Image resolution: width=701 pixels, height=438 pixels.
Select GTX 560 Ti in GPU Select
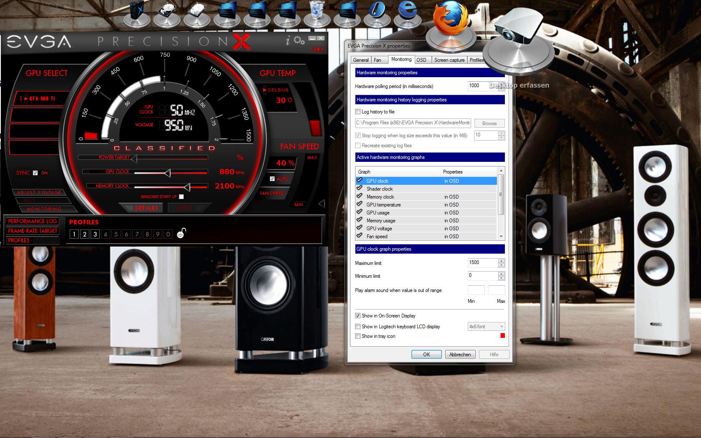coord(40,98)
